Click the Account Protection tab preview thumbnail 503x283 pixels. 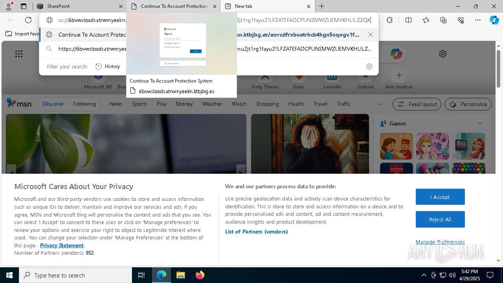click(182, 44)
